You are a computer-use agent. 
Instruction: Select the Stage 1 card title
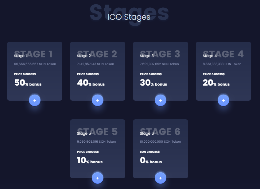[x=21, y=56]
